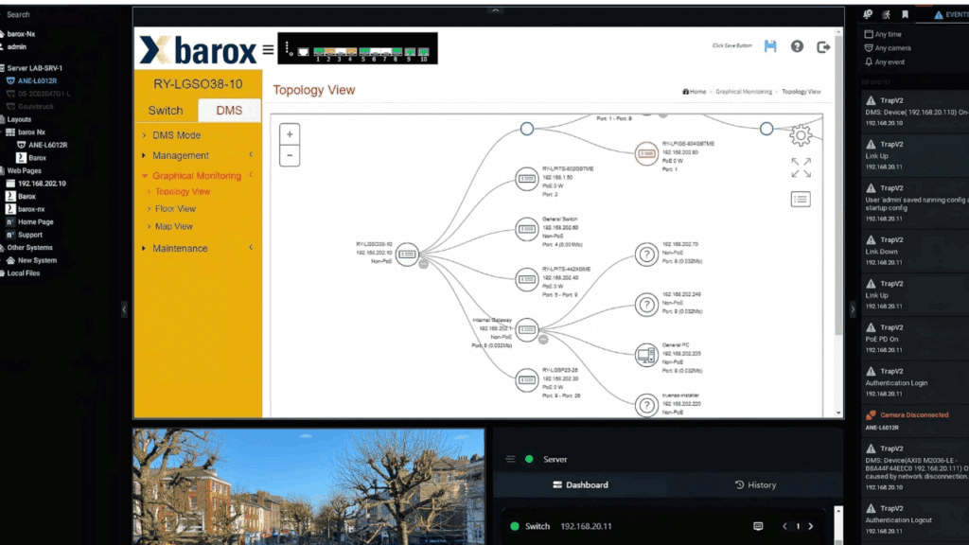This screenshot has width=969, height=545.
Task: Zoom out topology with minus button
Action: [x=291, y=155]
